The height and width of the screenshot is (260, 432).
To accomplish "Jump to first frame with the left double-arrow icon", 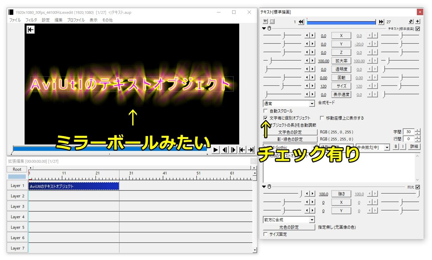I will [x=300, y=22].
